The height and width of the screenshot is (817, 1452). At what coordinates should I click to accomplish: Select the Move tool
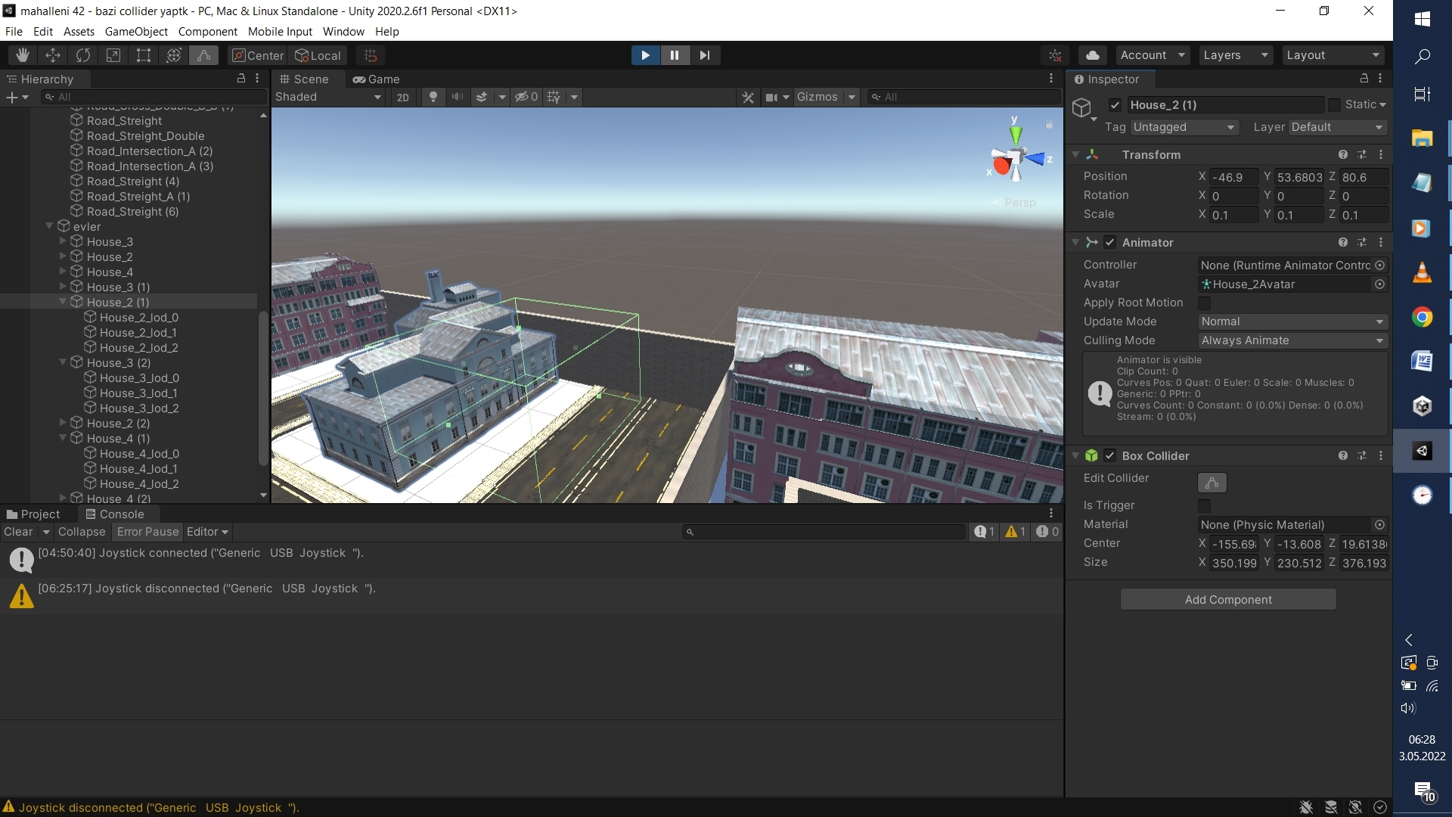coord(53,55)
